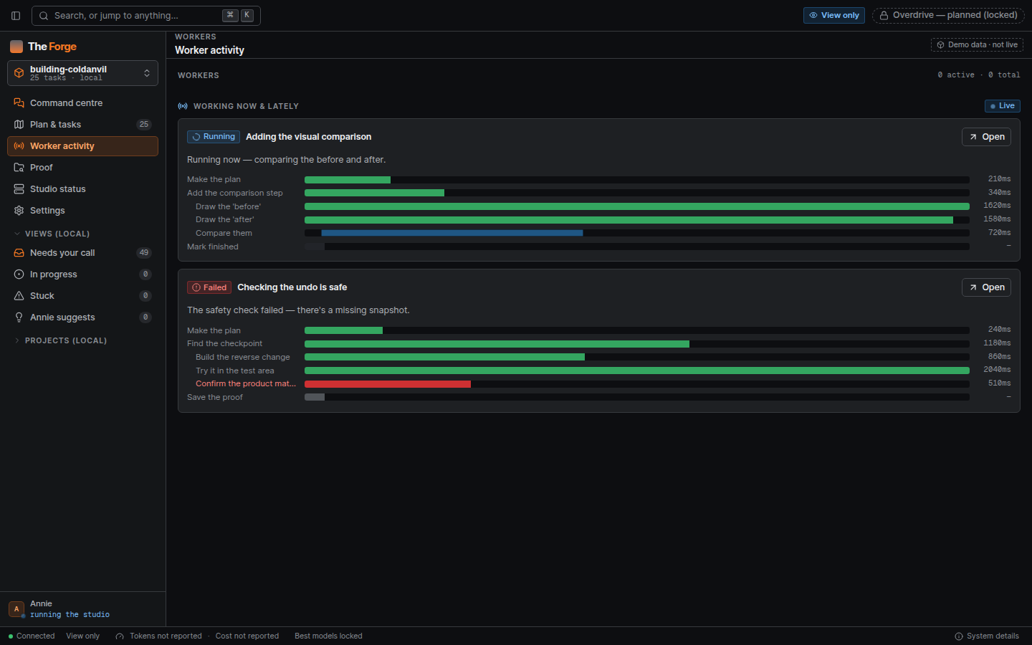Open the building-coldanvil project switcher

pos(82,73)
